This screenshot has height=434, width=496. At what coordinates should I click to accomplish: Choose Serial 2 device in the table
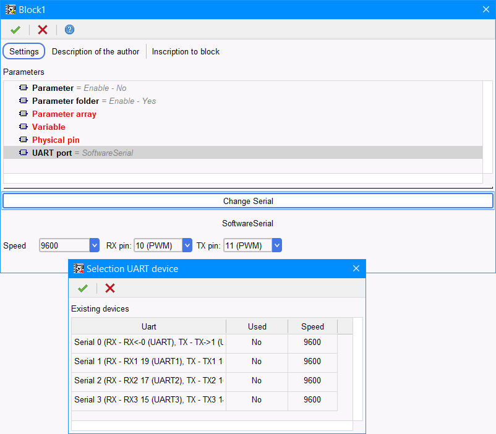pyautogui.click(x=148, y=381)
